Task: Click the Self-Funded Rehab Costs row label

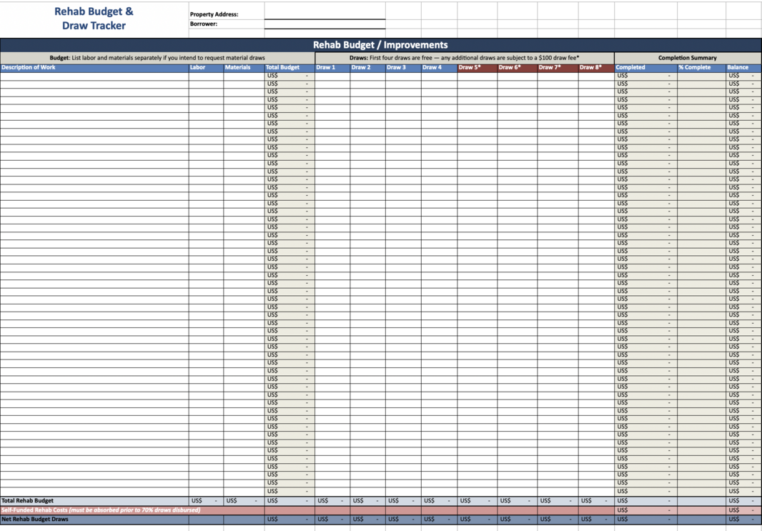Action: [x=101, y=510]
